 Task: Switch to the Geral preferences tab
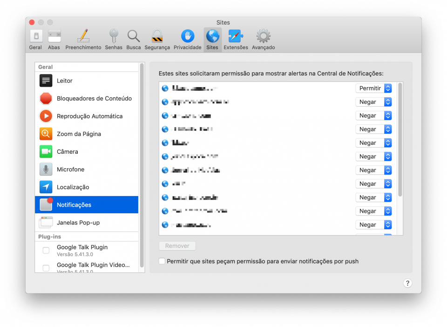pyautogui.click(x=36, y=40)
